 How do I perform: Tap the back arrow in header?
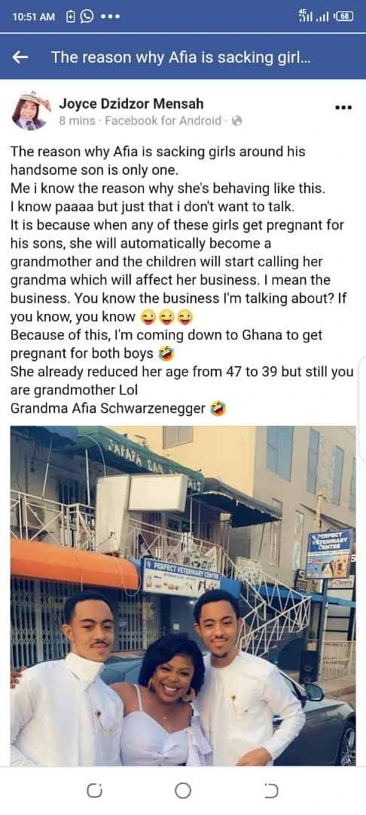[20, 57]
